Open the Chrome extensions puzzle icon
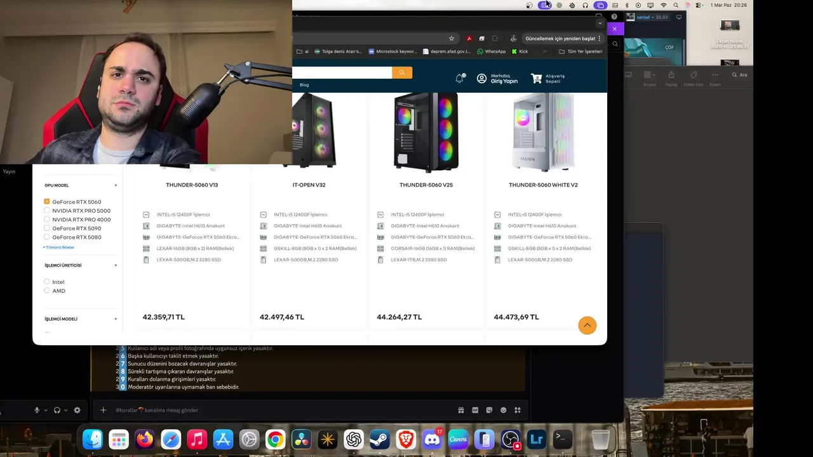This screenshot has height=457, width=813. (495, 39)
